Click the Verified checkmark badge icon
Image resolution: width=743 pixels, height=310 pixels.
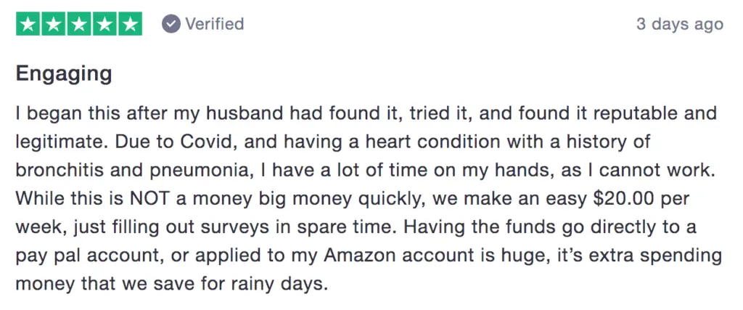(x=171, y=24)
